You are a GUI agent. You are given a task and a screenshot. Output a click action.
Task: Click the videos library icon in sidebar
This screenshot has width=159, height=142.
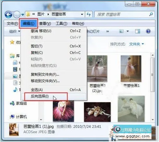(x=15, y=69)
